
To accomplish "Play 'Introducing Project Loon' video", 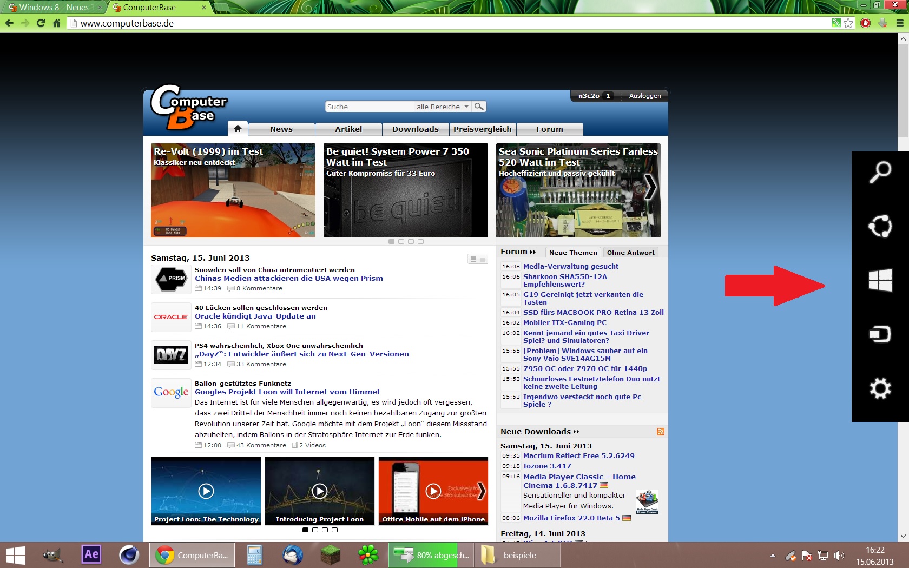I will coord(320,491).
